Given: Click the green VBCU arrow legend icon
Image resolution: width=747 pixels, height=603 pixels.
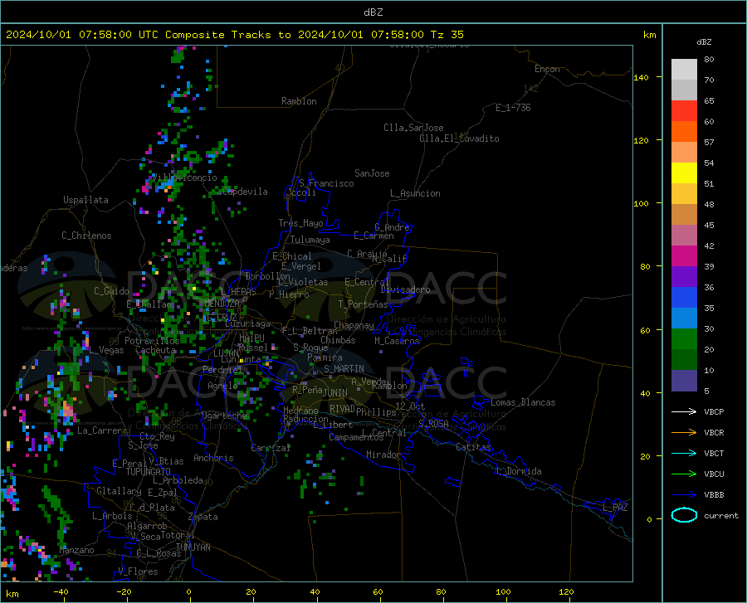Looking at the screenshot, I should click(x=684, y=474).
